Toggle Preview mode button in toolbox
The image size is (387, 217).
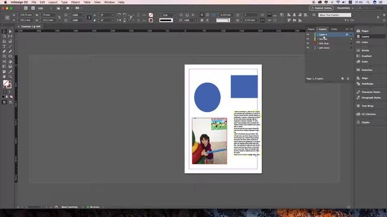pyautogui.click(x=10, y=102)
